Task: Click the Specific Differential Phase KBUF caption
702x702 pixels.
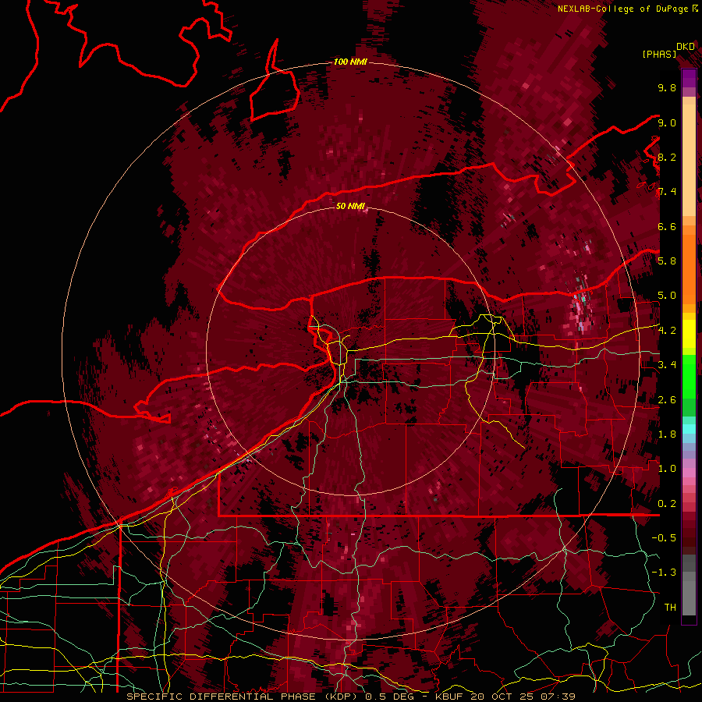Action: click(x=350, y=697)
